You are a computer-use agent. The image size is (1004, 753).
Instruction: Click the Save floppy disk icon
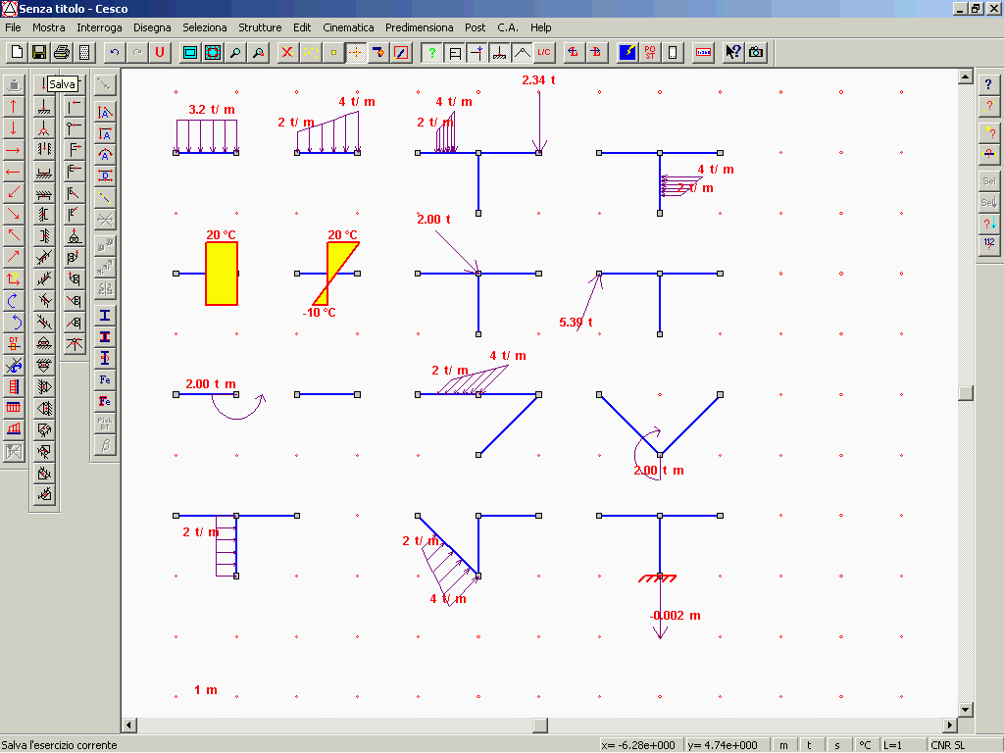pos(39,52)
